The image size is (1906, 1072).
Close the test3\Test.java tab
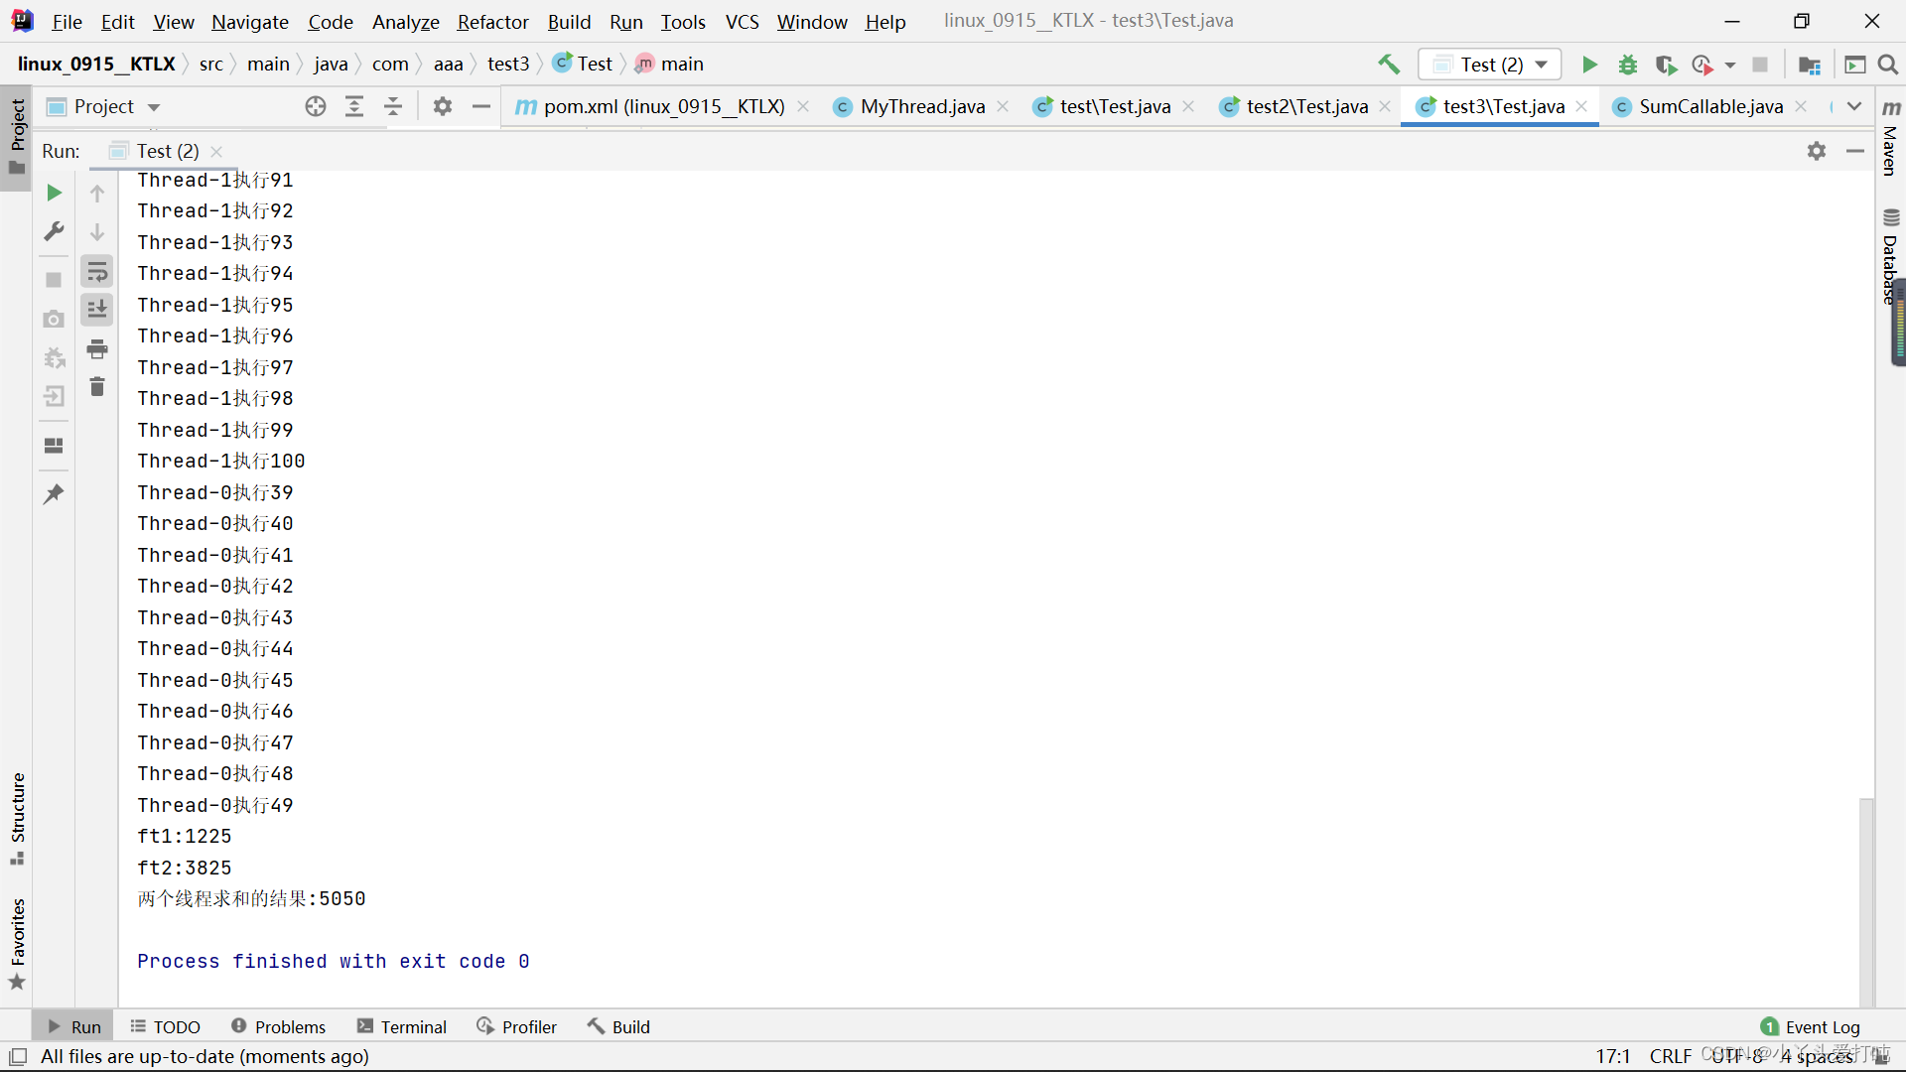(x=1581, y=106)
